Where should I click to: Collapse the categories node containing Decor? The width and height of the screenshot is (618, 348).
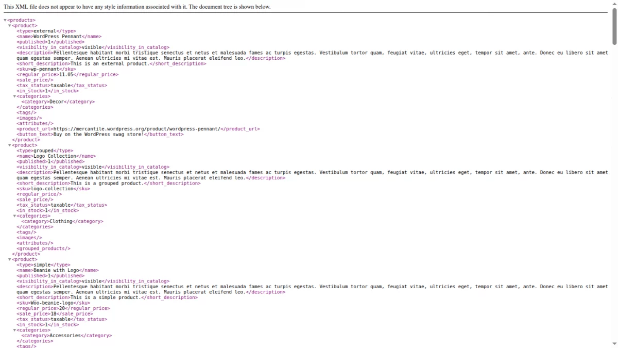(x=14, y=96)
